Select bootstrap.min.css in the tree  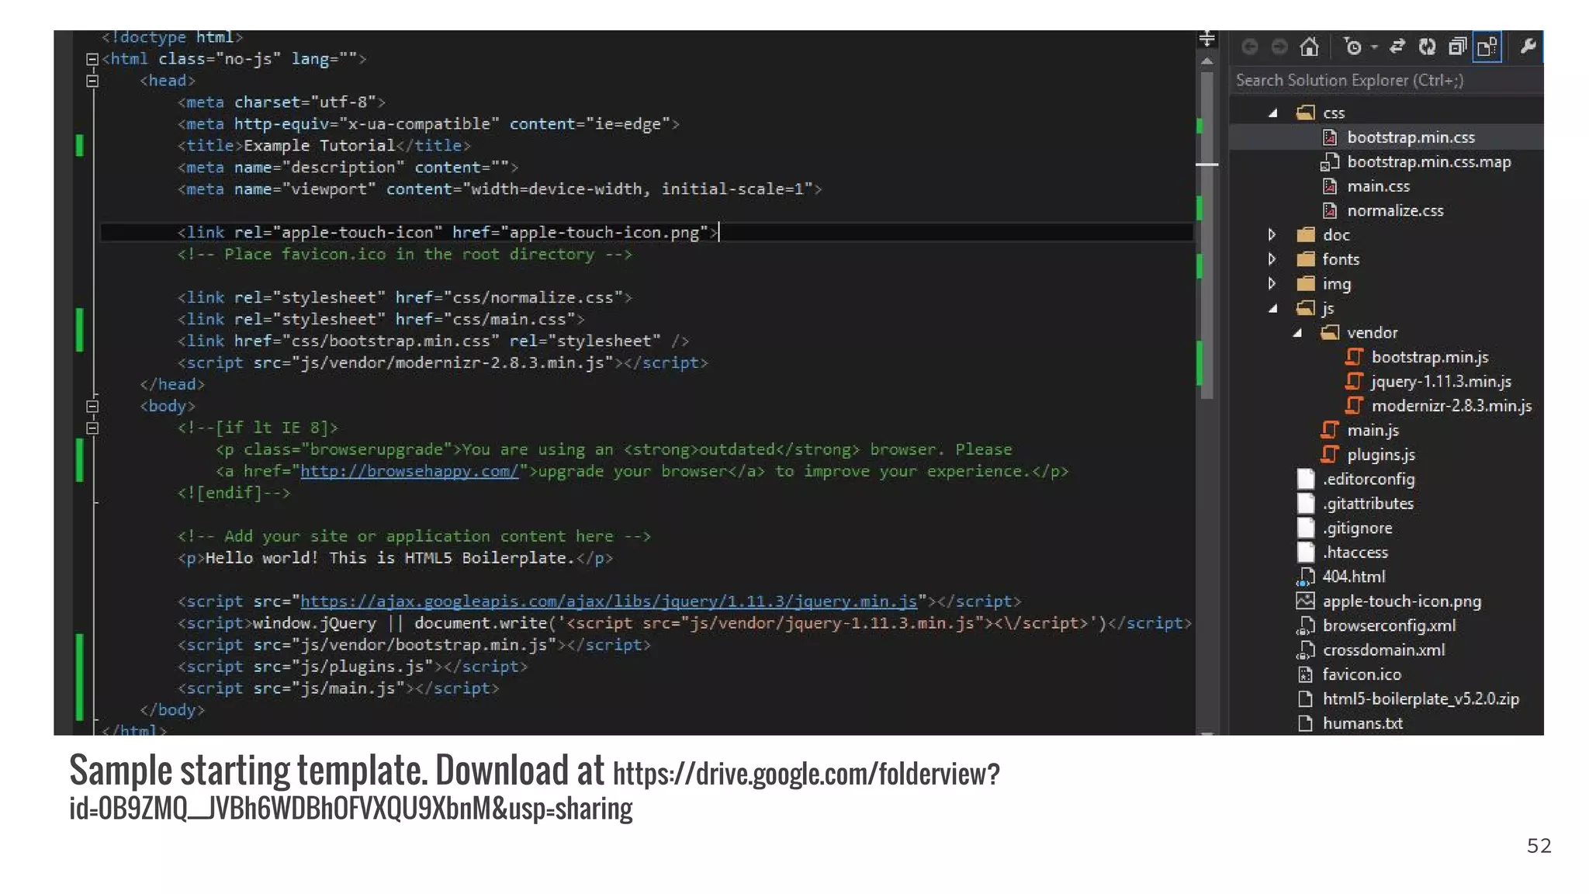(1411, 137)
